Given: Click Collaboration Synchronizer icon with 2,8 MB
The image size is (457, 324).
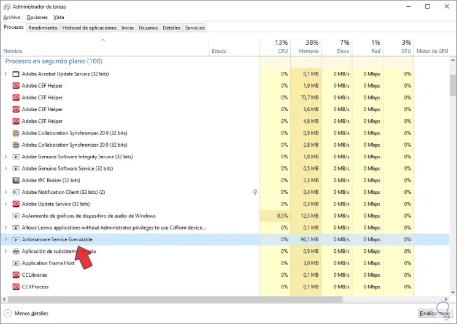Looking at the screenshot, I should 16,145.
